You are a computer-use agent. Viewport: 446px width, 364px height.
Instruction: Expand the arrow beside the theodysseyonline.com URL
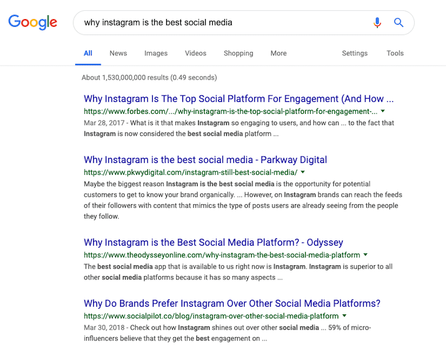[366, 255]
